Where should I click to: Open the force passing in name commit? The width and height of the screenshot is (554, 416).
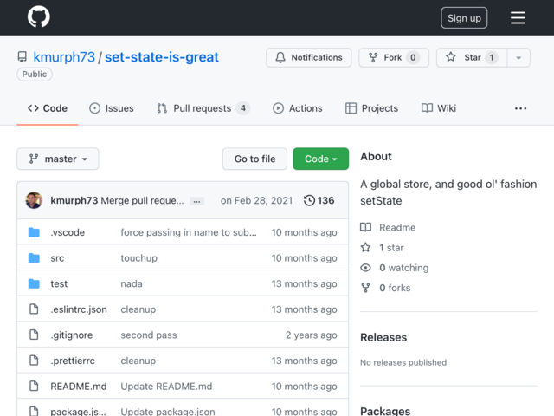point(189,232)
